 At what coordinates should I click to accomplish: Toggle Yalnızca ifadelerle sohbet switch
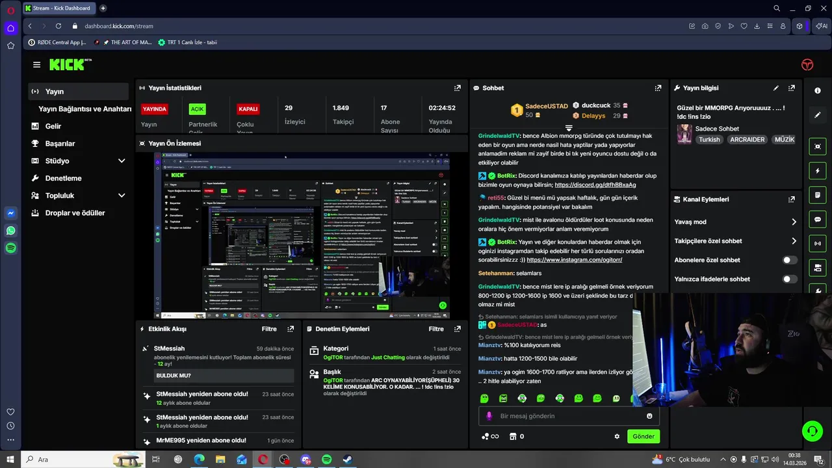(789, 279)
